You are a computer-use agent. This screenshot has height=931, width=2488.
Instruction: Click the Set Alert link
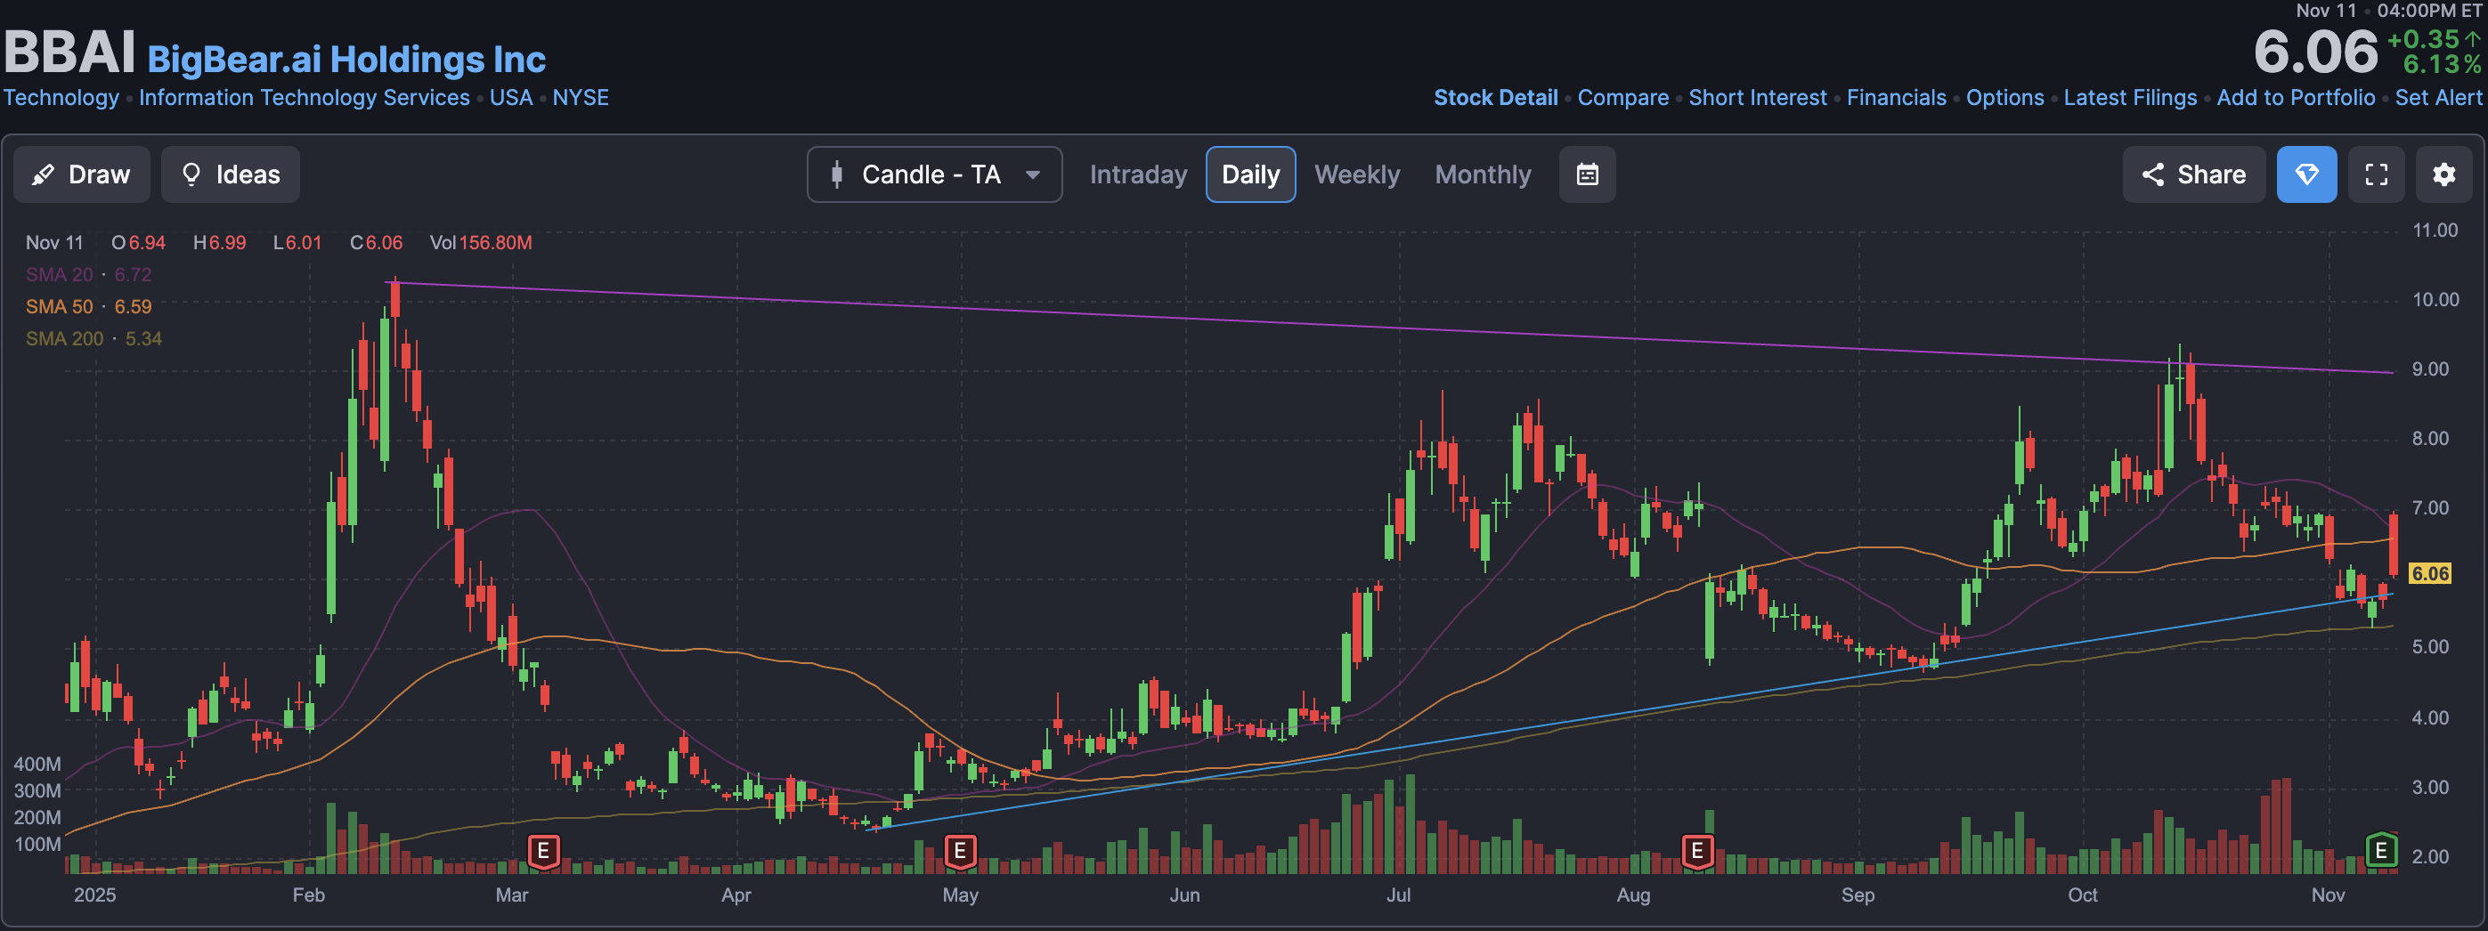click(2438, 98)
